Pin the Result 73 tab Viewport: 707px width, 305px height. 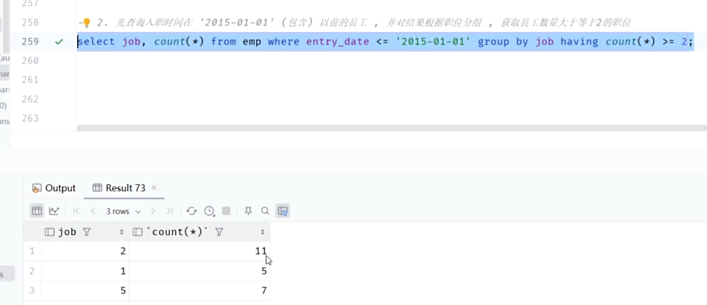(248, 211)
